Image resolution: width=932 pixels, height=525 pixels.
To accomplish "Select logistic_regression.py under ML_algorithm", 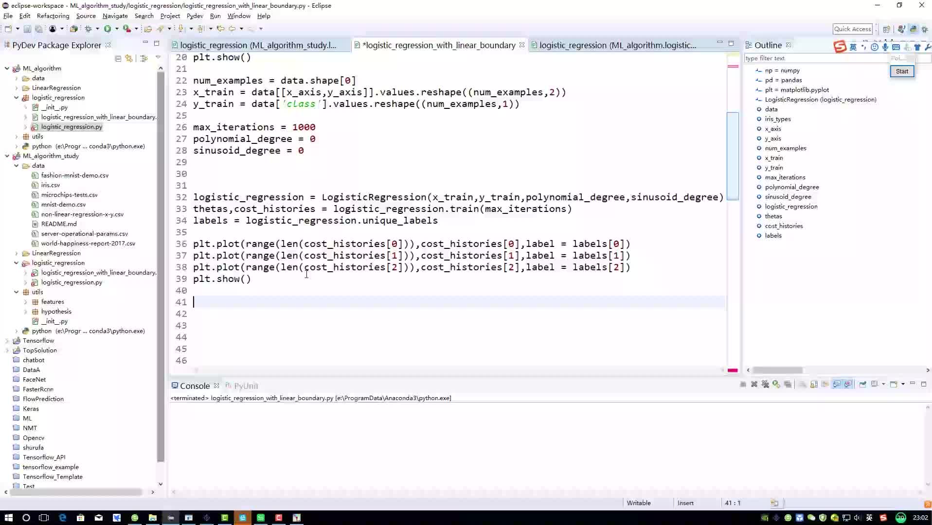I will click(x=72, y=127).
